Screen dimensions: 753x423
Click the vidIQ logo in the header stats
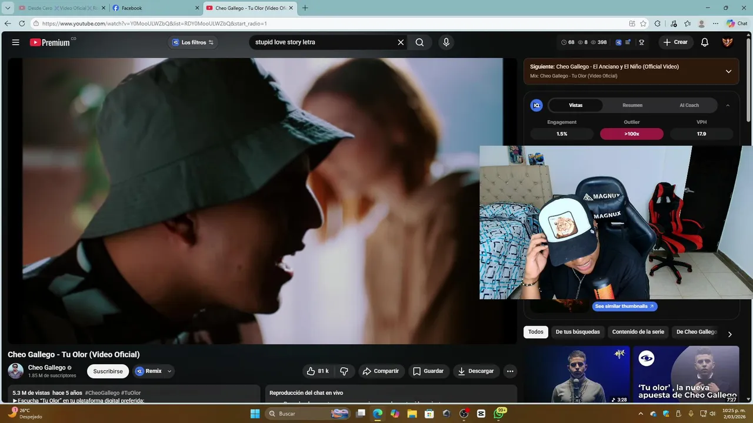click(x=618, y=42)
